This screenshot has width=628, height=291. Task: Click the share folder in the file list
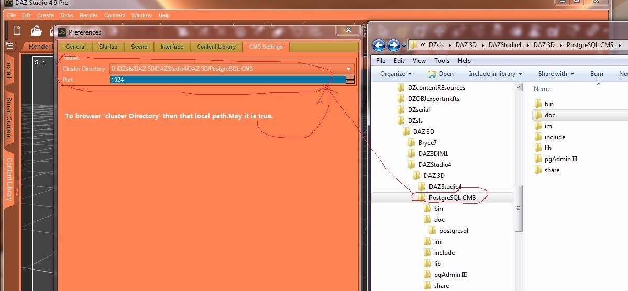tap(547, 170)
